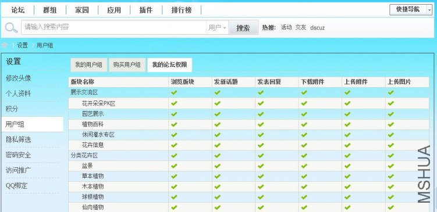This screenshot has height=212, width=437.
Task: Expand the 用户 search type dropdown
Action: (x=218, y=27)
